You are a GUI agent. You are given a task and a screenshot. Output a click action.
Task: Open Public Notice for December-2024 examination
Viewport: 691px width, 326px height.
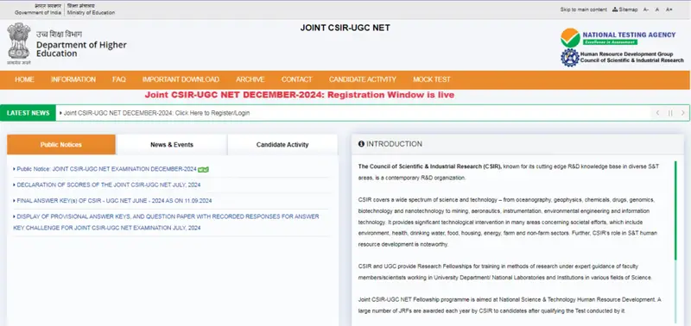pos(106,169)
